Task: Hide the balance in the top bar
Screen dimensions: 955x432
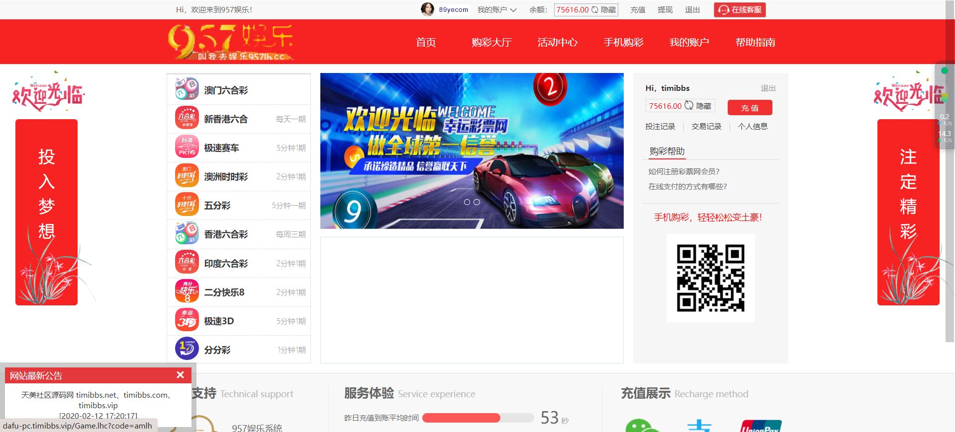Action: 608,9
